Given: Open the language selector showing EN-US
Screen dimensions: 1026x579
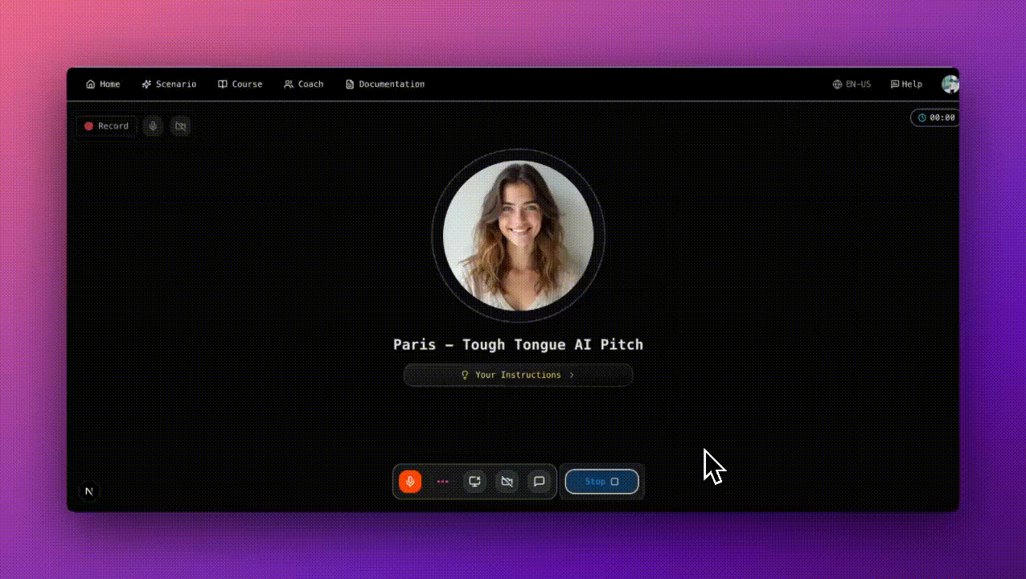Looking at the screenshot, I should (852, 84).
